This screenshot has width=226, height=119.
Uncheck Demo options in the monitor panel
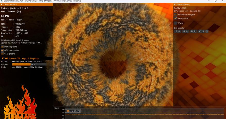click(2, 47)
